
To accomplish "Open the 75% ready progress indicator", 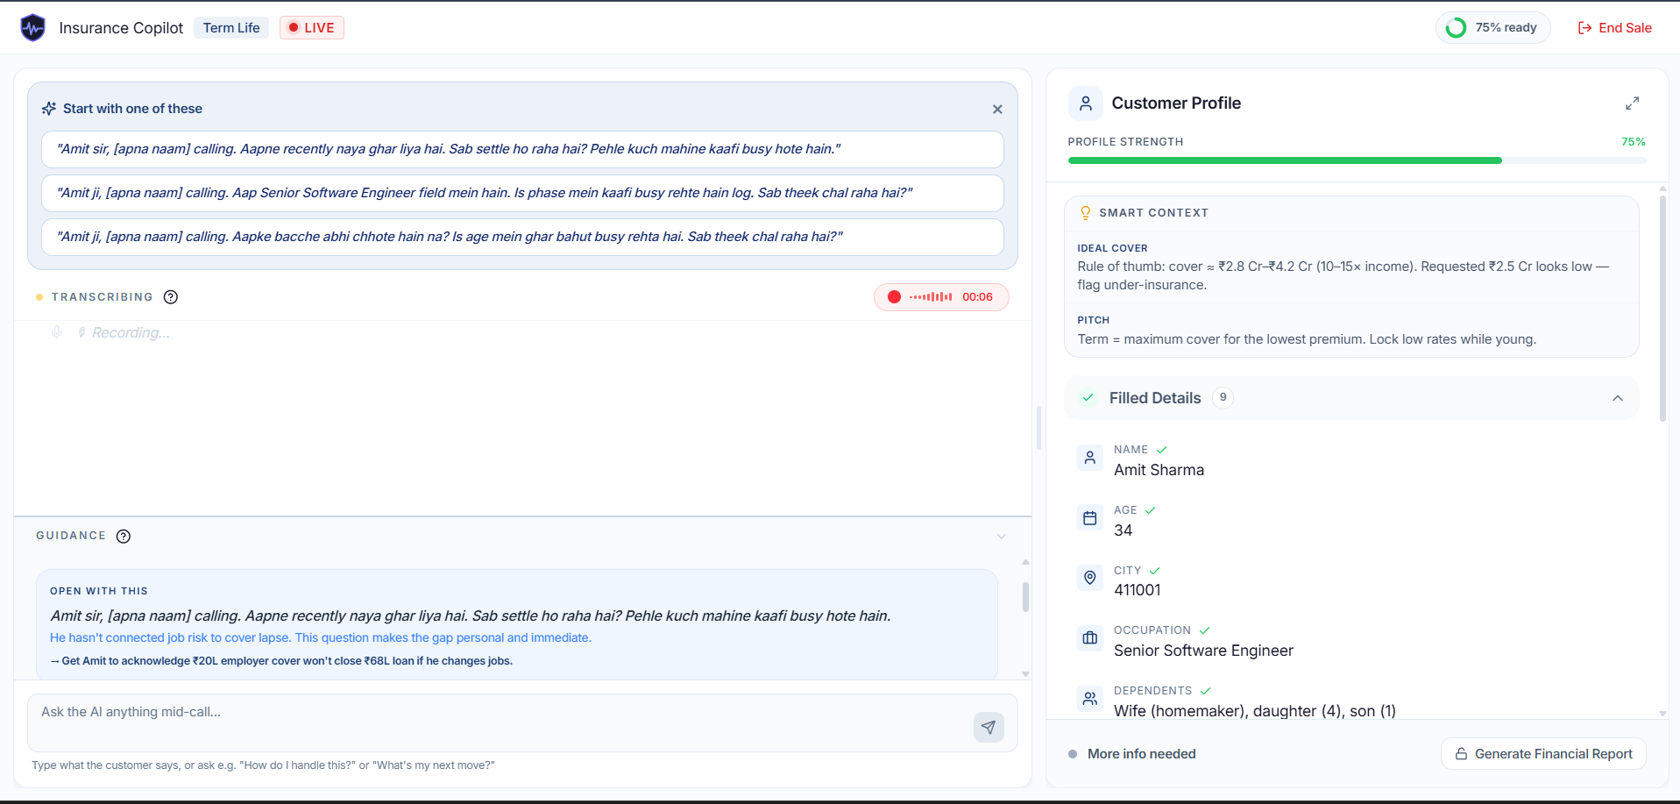I will (1493, 28).
